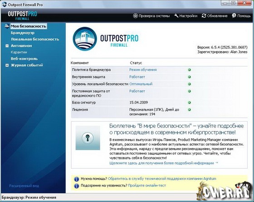Open Локальная безопасность section
The height and width of the screenshot is (202, 254).
point(35,39)
